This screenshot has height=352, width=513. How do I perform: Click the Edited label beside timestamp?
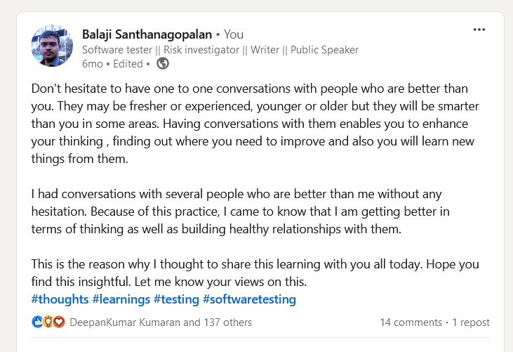(x=128, y=64)
